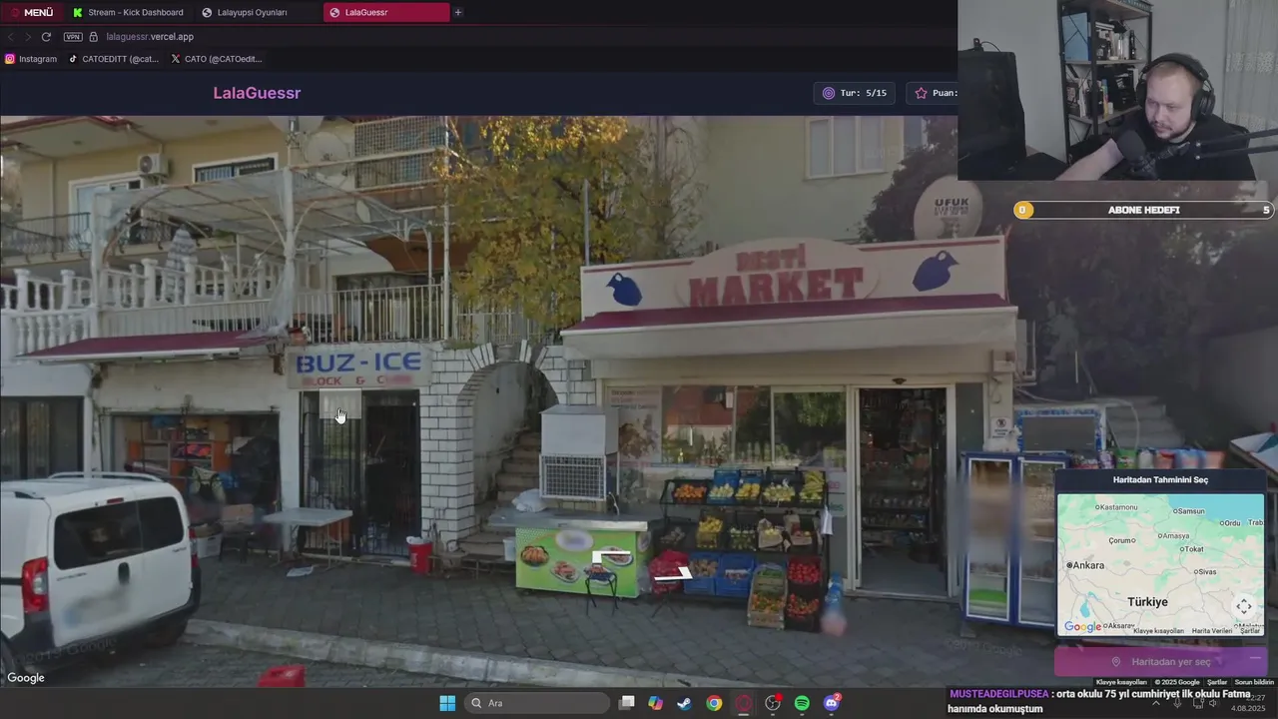Open the map camera pan controls
This screenshot has height=719, width=1278.
[1244, 606]
